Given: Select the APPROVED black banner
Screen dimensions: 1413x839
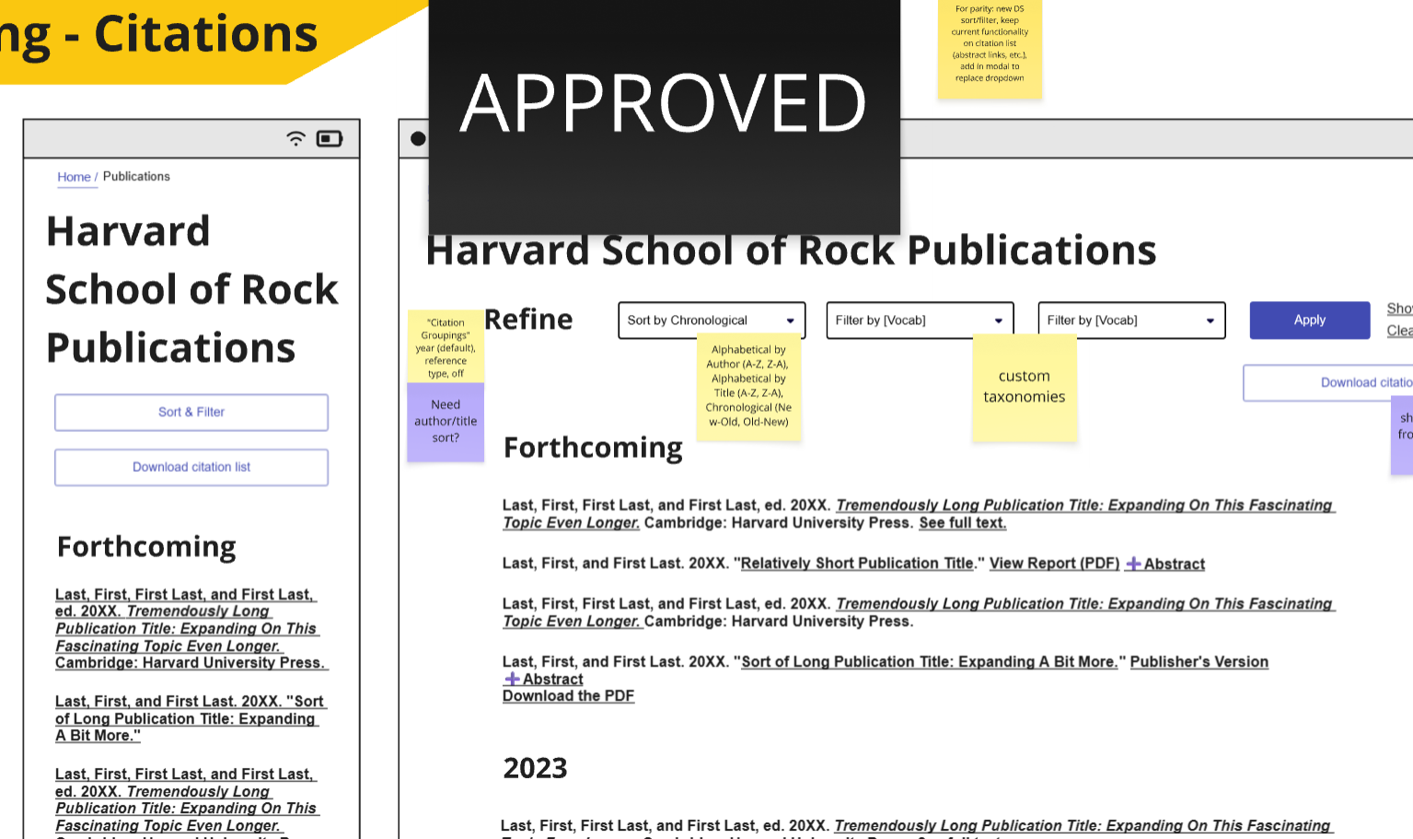Looking at the screenshot, I should (x=664, y=115).
